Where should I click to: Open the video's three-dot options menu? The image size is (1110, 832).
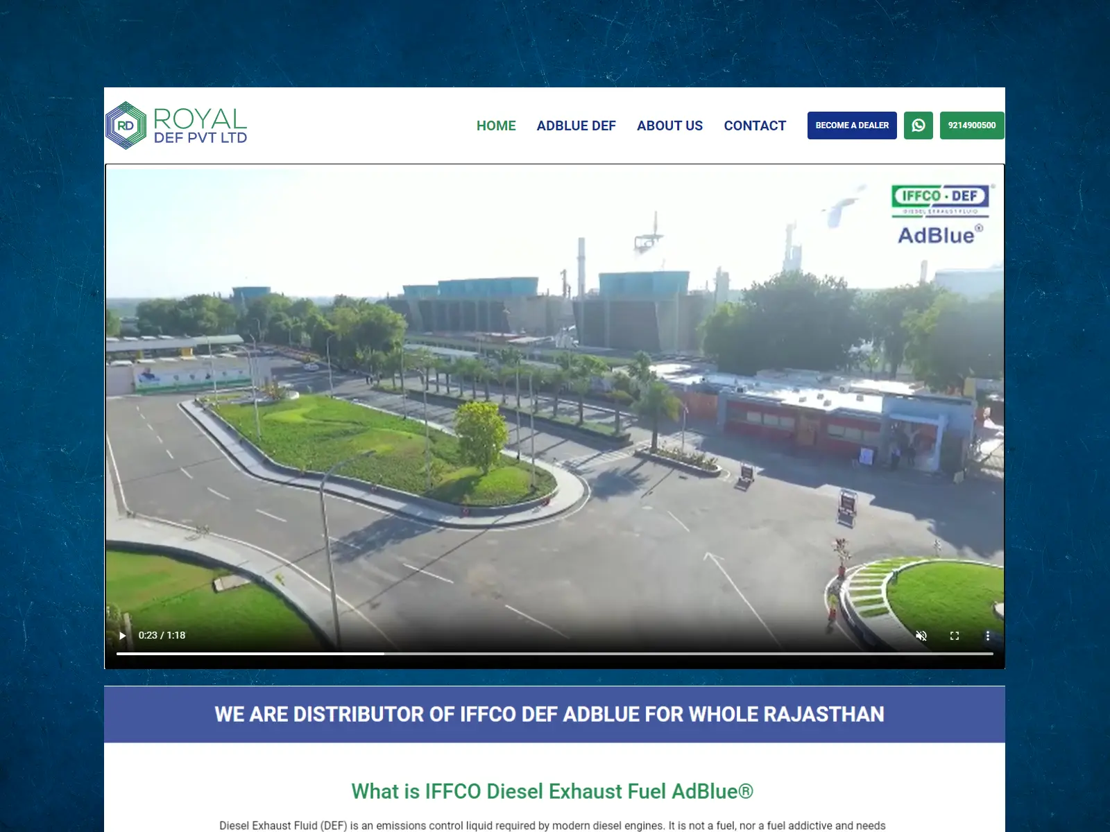point(988,636)
